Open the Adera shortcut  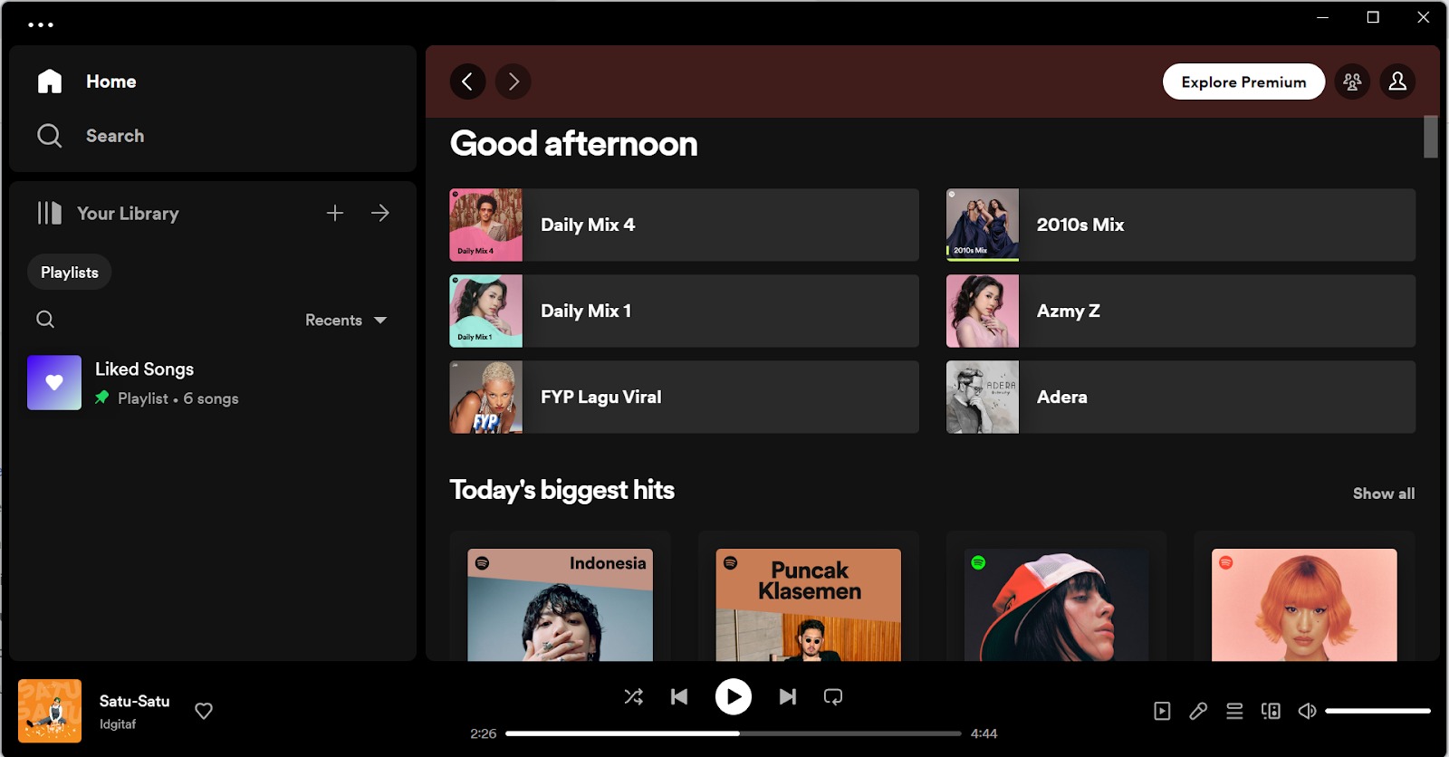click(x=1181, y=397)
